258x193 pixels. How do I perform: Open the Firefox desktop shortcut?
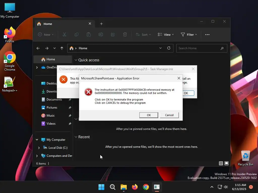(x=10, y=35)
